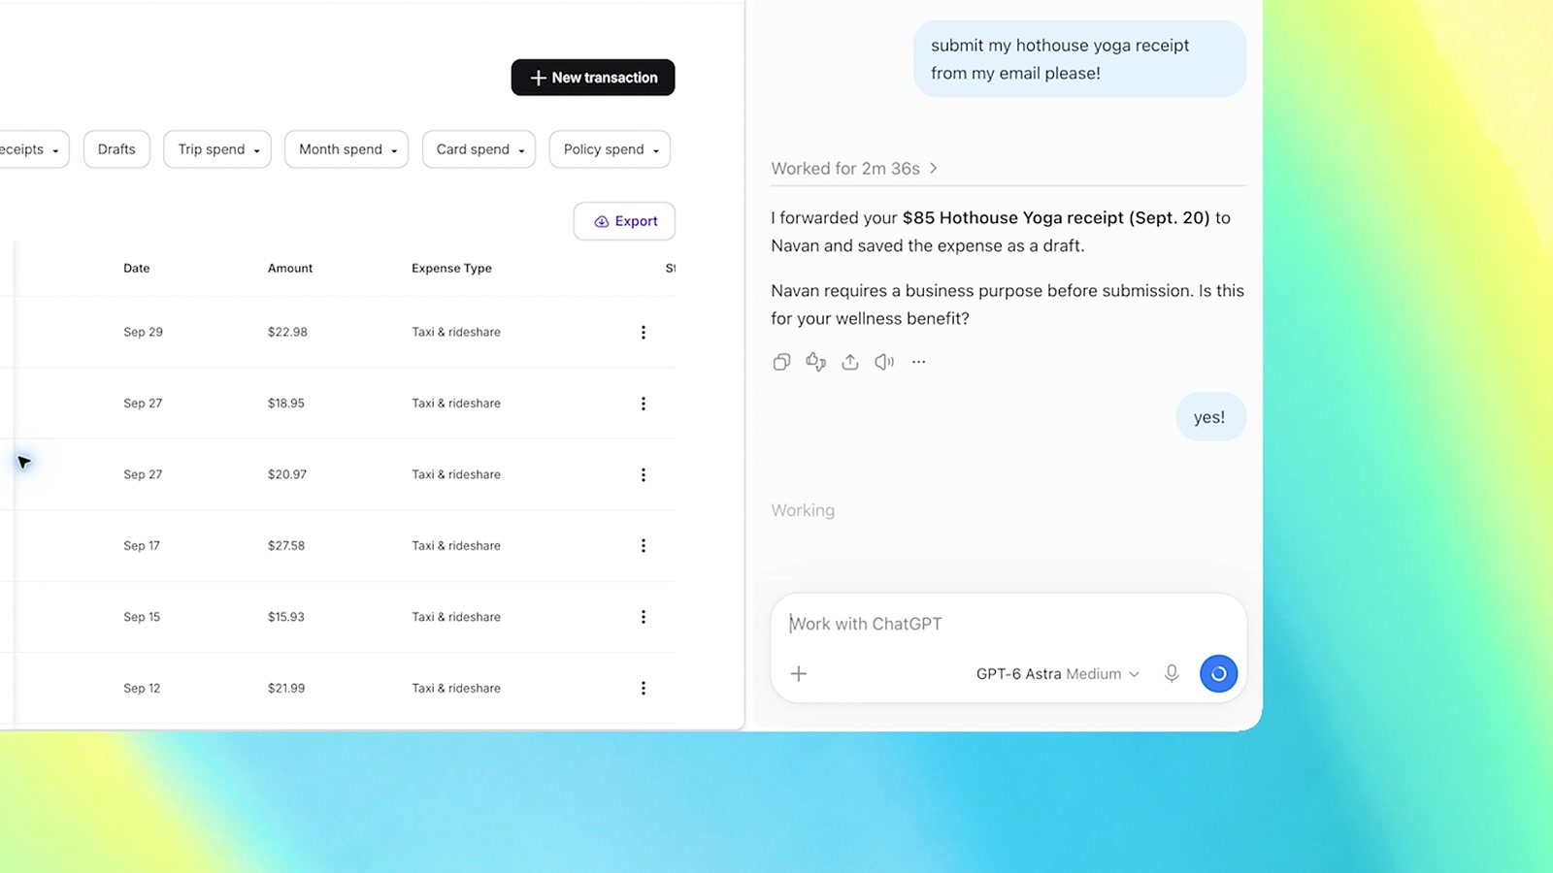
Task: Click the $27.58 amount cell
Action: [286, 546]
